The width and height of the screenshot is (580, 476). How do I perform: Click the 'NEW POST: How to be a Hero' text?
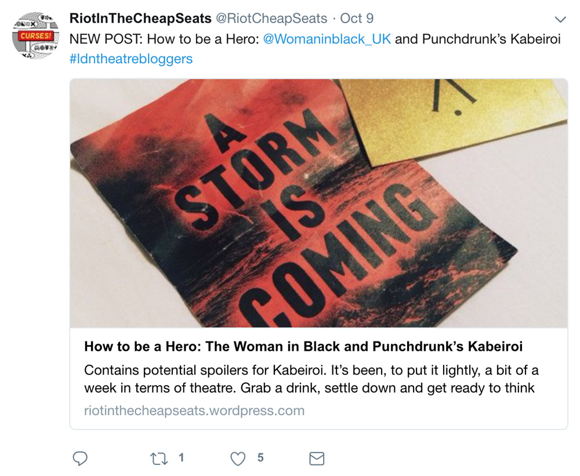164,39
